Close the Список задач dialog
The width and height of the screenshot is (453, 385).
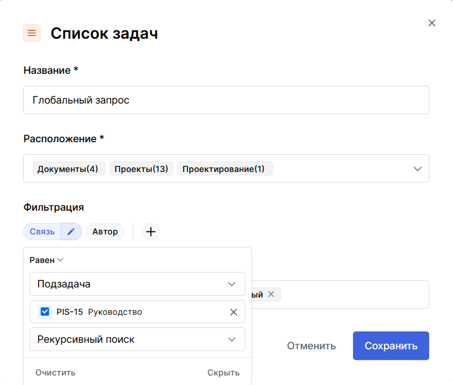point(432,23)
